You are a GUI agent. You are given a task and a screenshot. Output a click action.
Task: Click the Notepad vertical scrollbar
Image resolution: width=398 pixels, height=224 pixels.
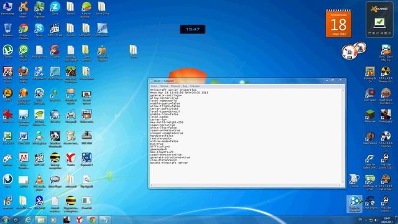[x=343, y=136]
